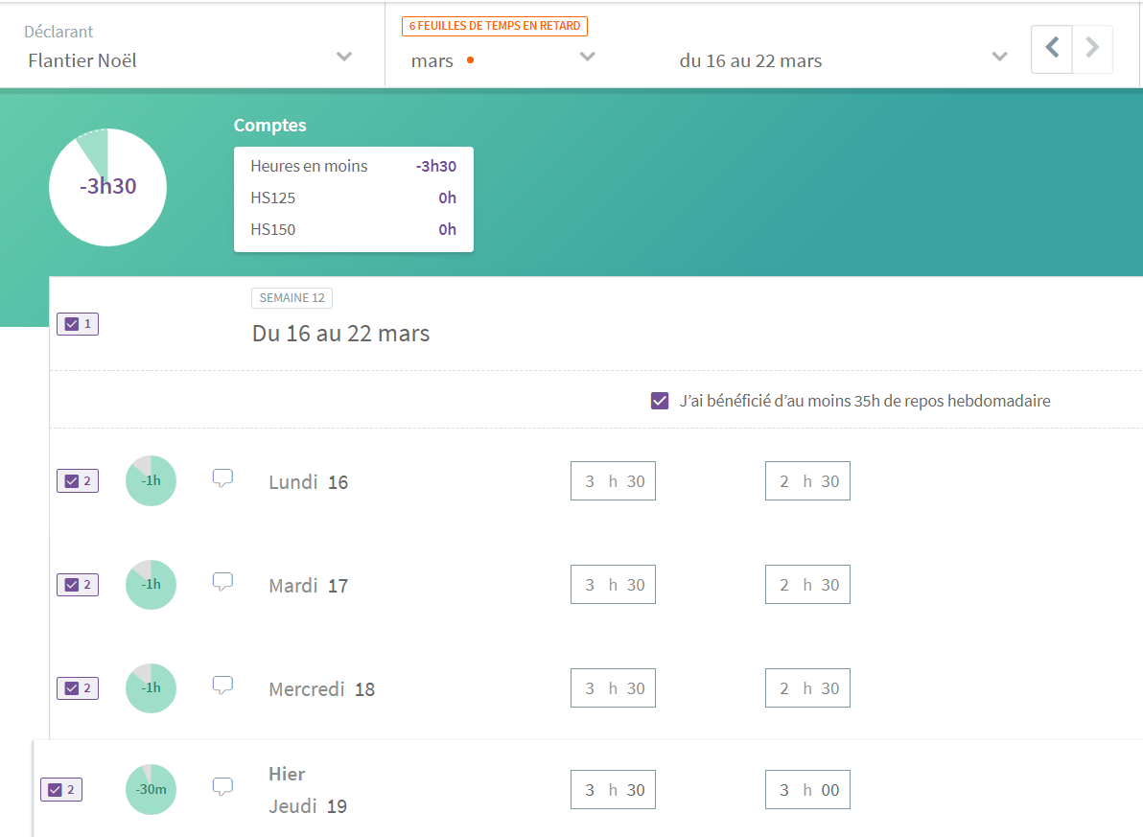The width and height of the screenshot is (1143, 837).
Task: Open the mars month dropdown
Action: [588, 58]
